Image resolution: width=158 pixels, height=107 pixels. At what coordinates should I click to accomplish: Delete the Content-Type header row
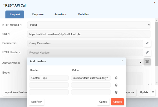tap(116, 78)
